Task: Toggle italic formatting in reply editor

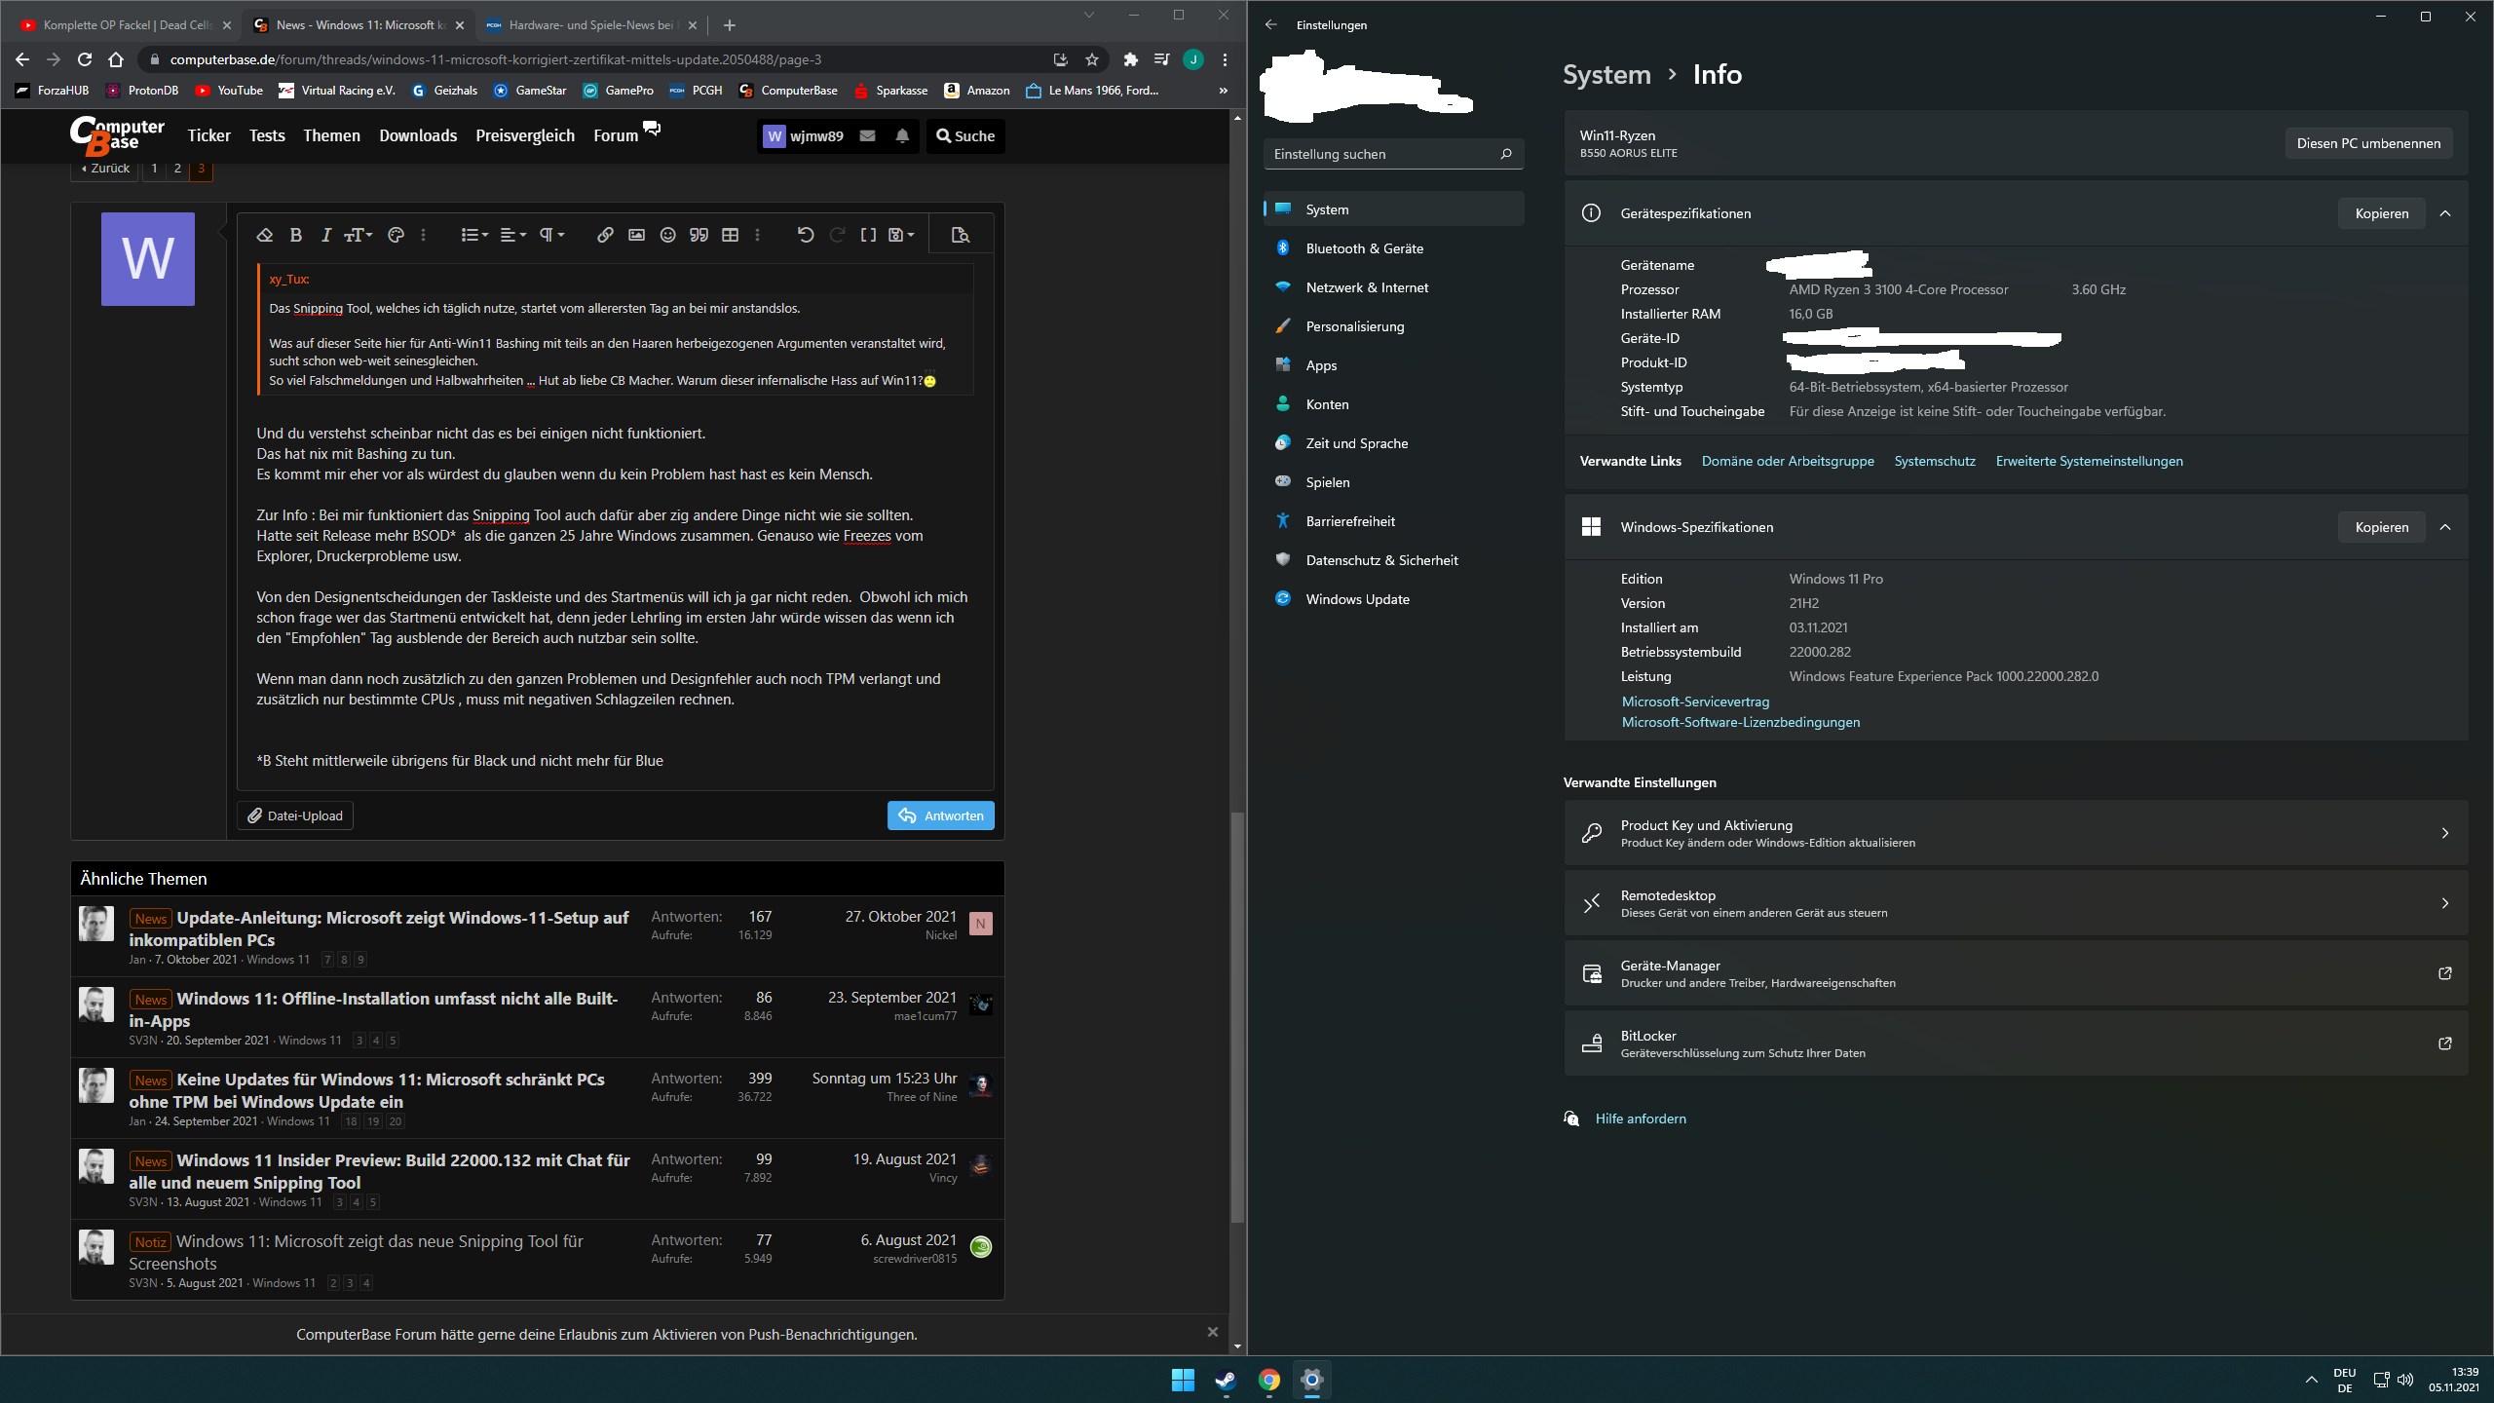Action: pyautogui.click(x=326, y=235)
